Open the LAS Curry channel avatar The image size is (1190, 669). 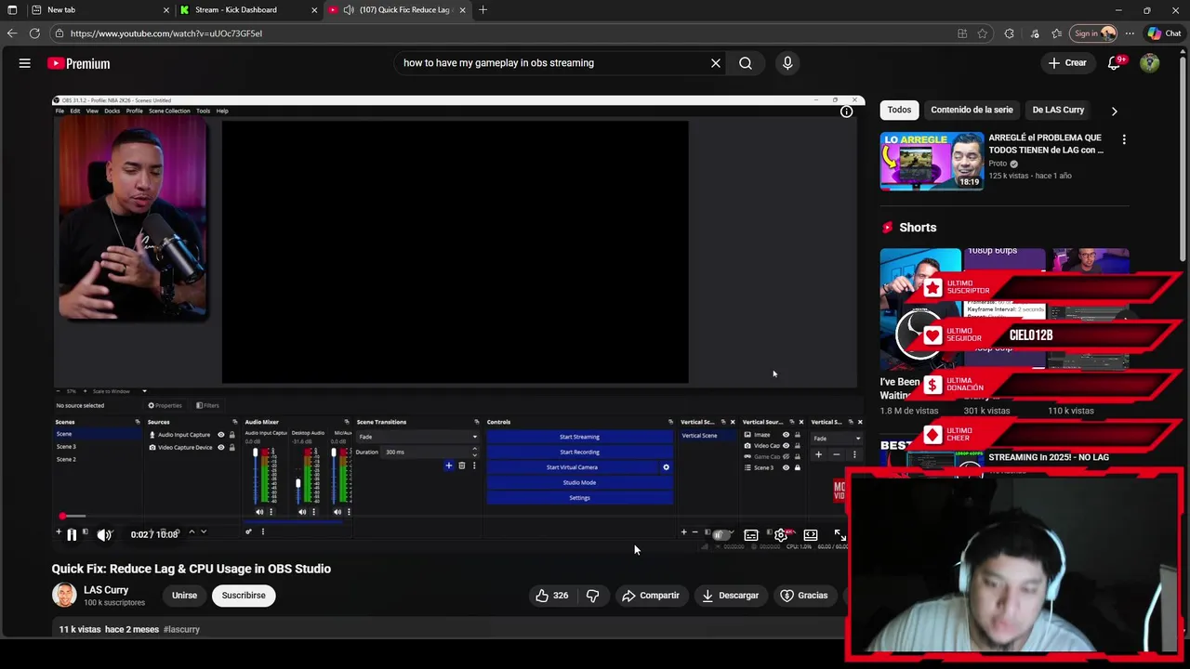click(64, 596)
